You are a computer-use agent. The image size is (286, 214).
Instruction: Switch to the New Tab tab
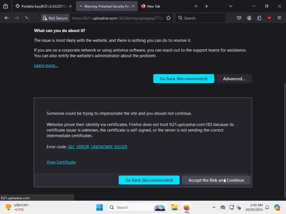[x=169, y=6]
